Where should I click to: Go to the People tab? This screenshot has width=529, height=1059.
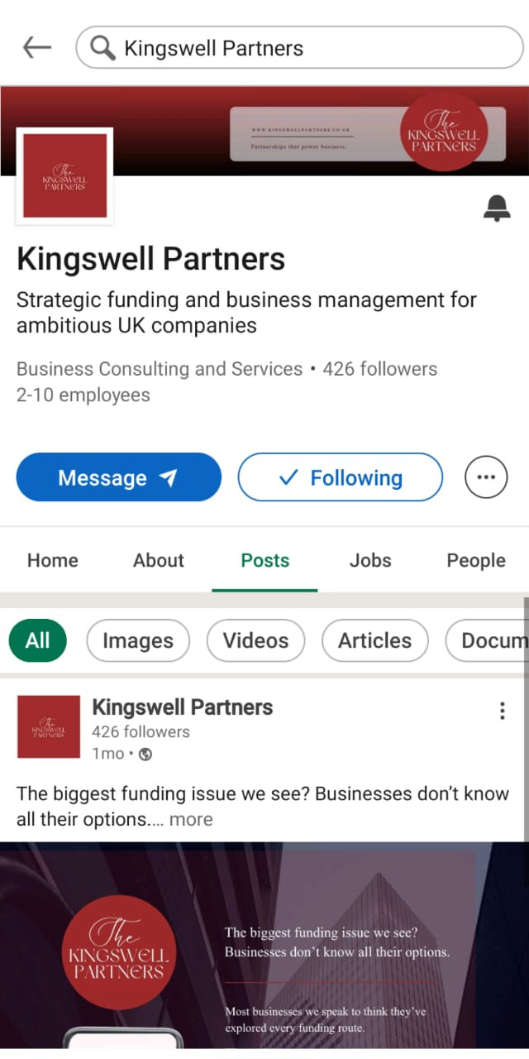(476, 560)
